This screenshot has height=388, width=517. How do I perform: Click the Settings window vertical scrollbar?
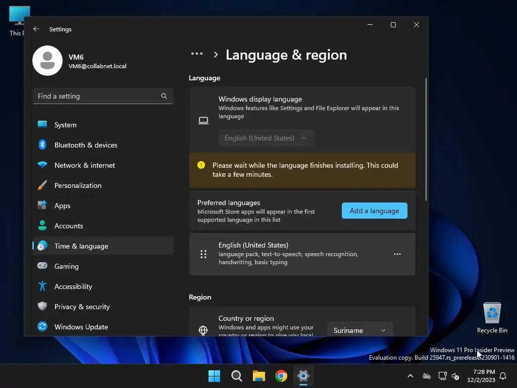[x=426, y=139]
